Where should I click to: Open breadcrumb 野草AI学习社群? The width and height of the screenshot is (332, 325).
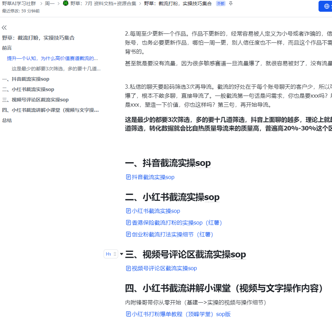pos(19,3)
